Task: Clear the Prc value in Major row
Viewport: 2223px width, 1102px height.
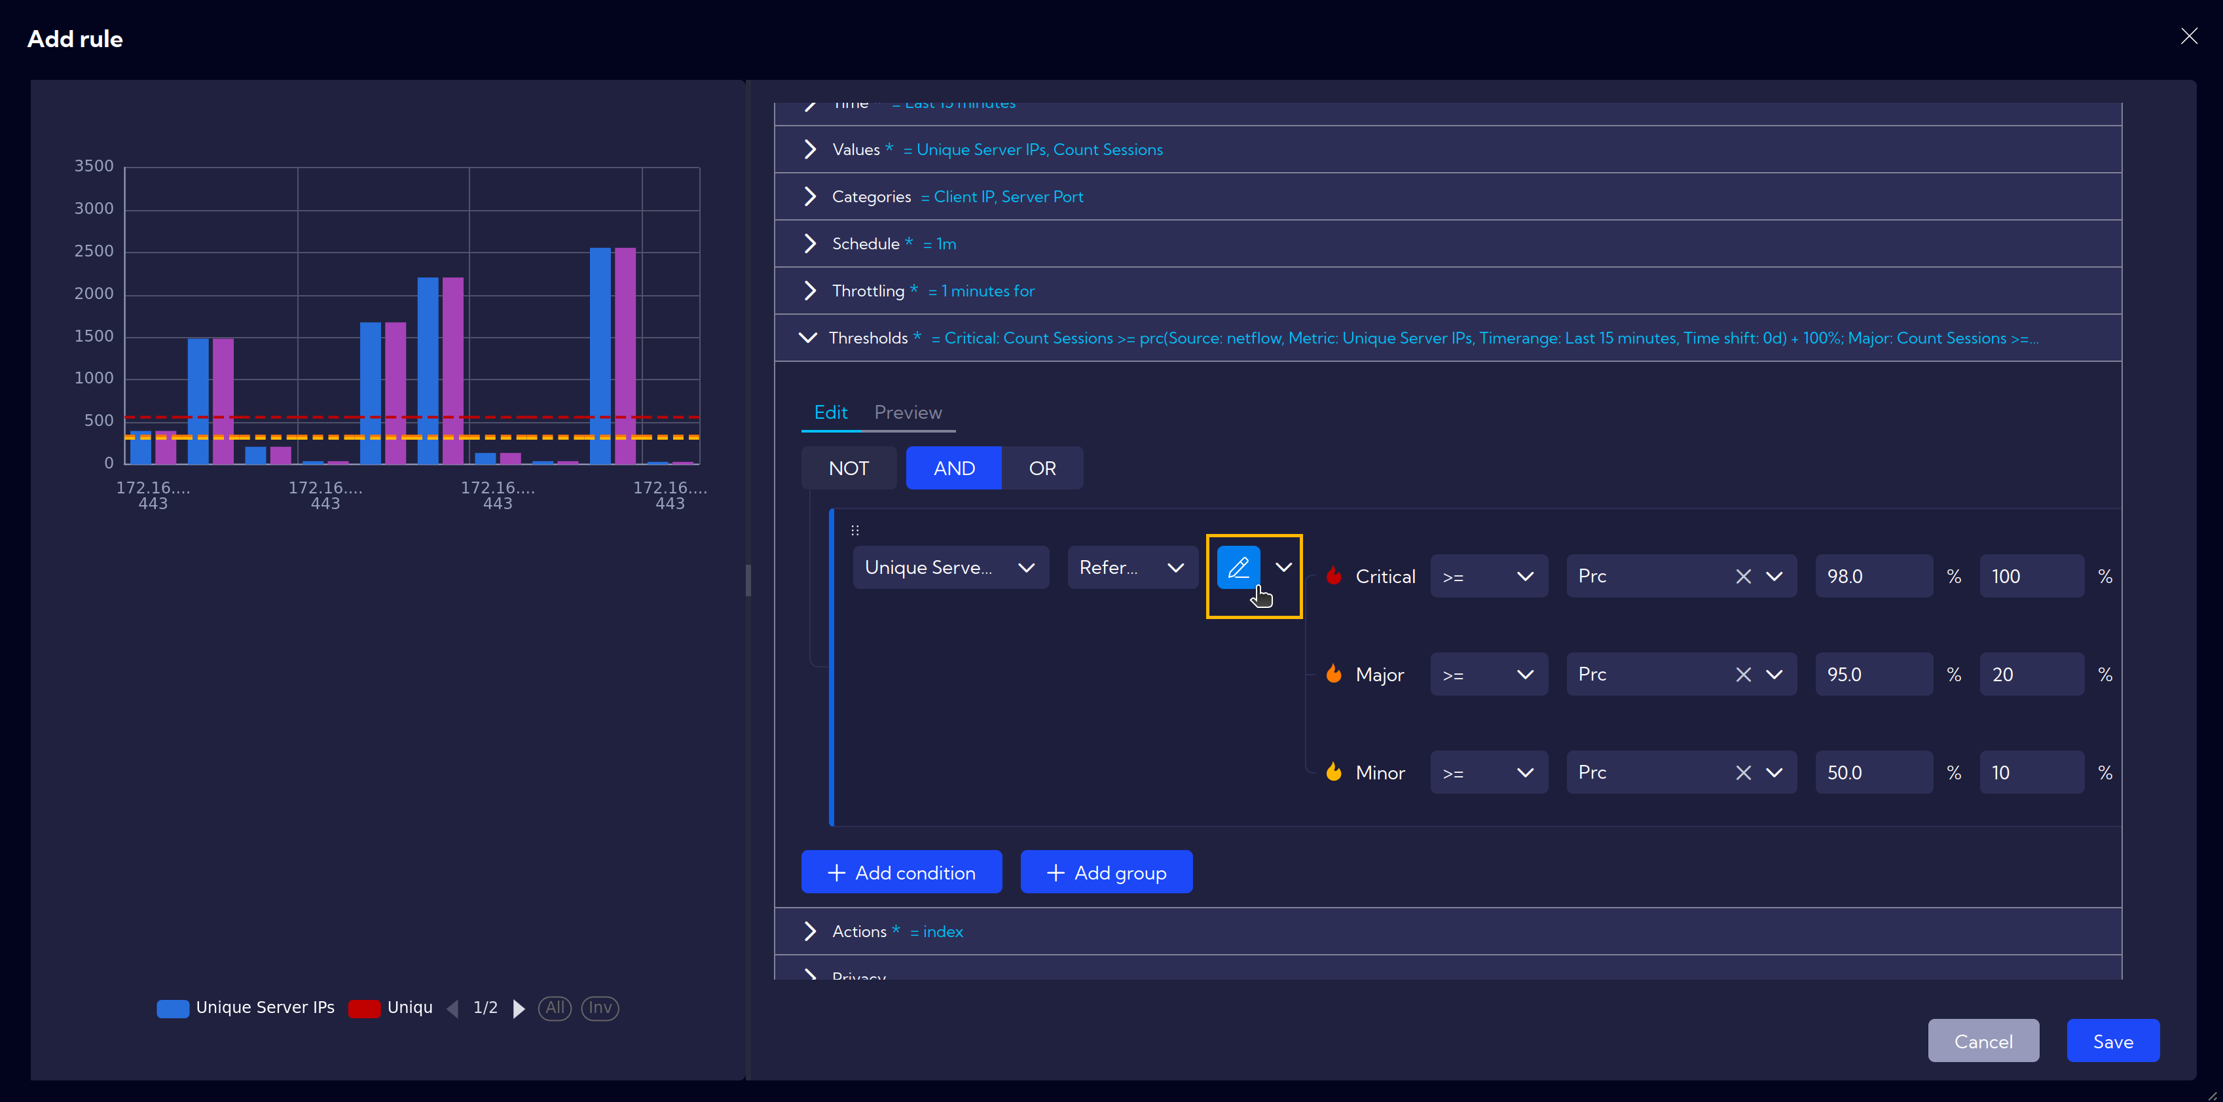Action: [1743, 674]
